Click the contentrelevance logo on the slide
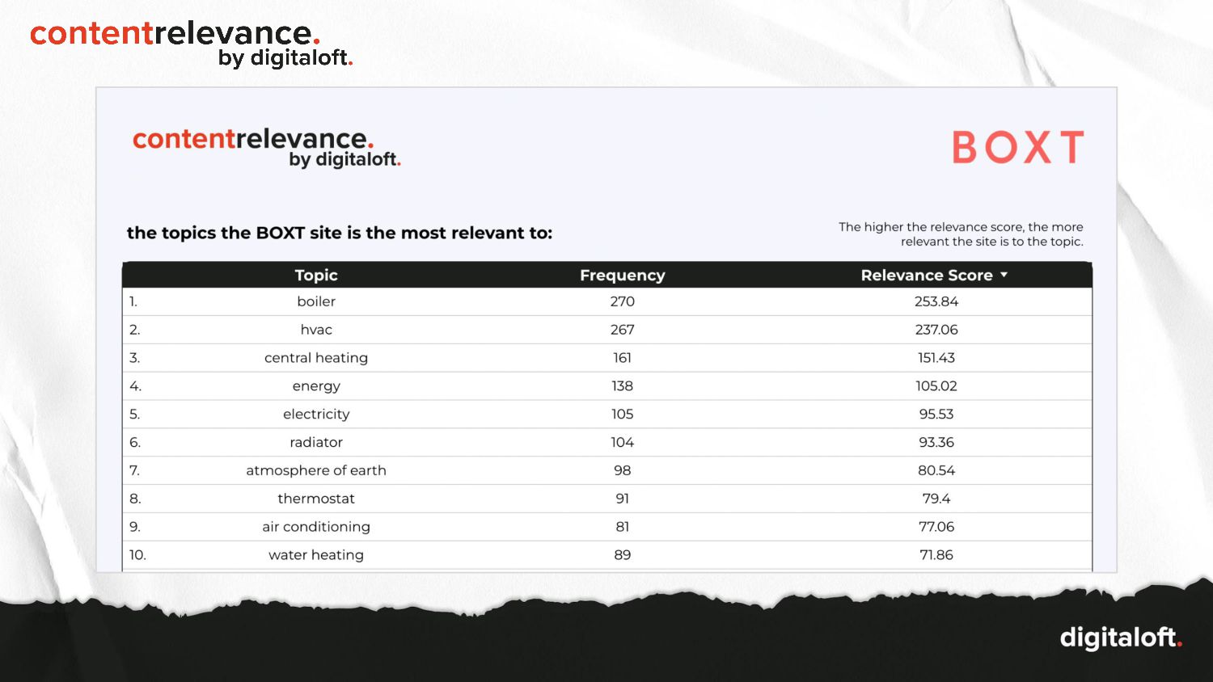Screen dimensions: 1213x682 click(x=192, y=44)
